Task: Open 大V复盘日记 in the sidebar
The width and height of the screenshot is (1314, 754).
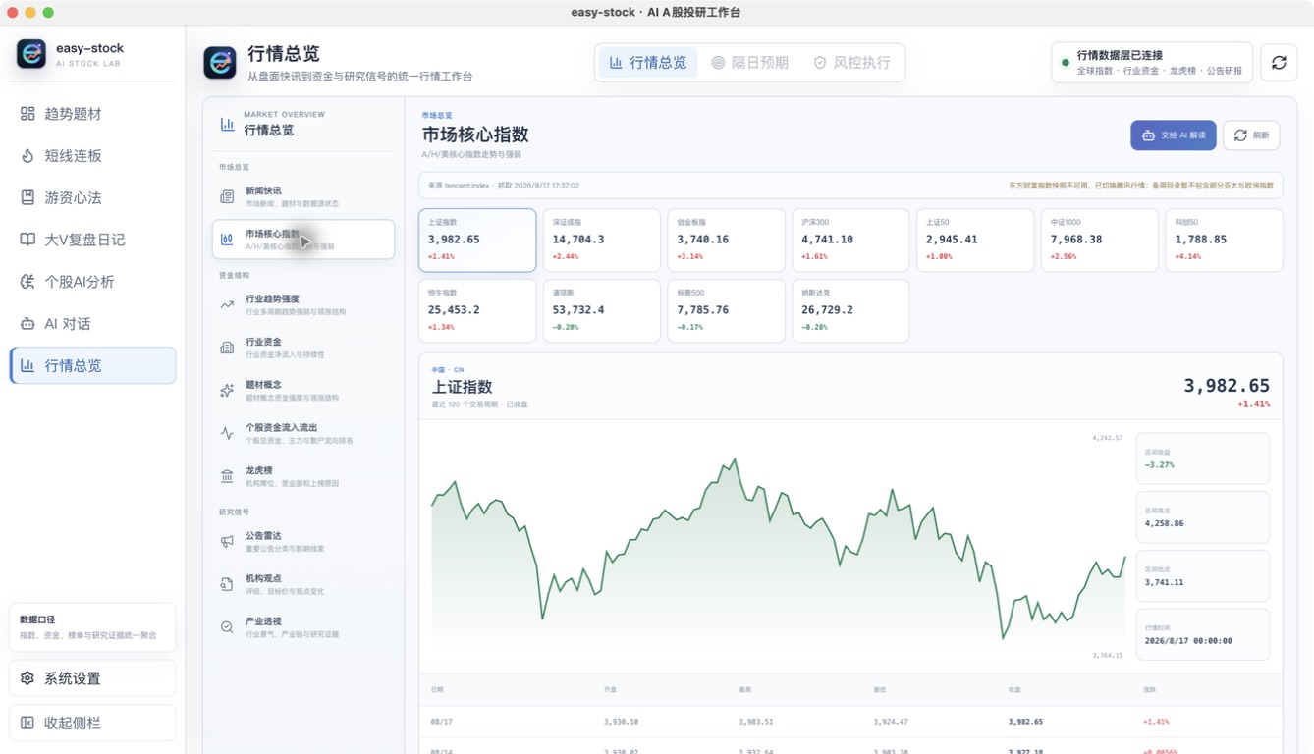Action: pyautogui.click(x=92, y=240)
